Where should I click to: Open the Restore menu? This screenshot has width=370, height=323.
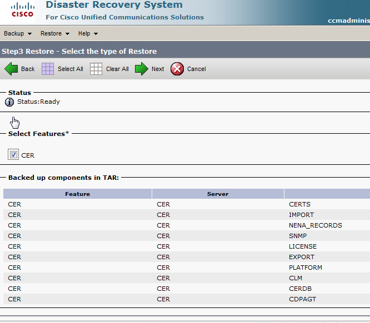pos(55,33)
